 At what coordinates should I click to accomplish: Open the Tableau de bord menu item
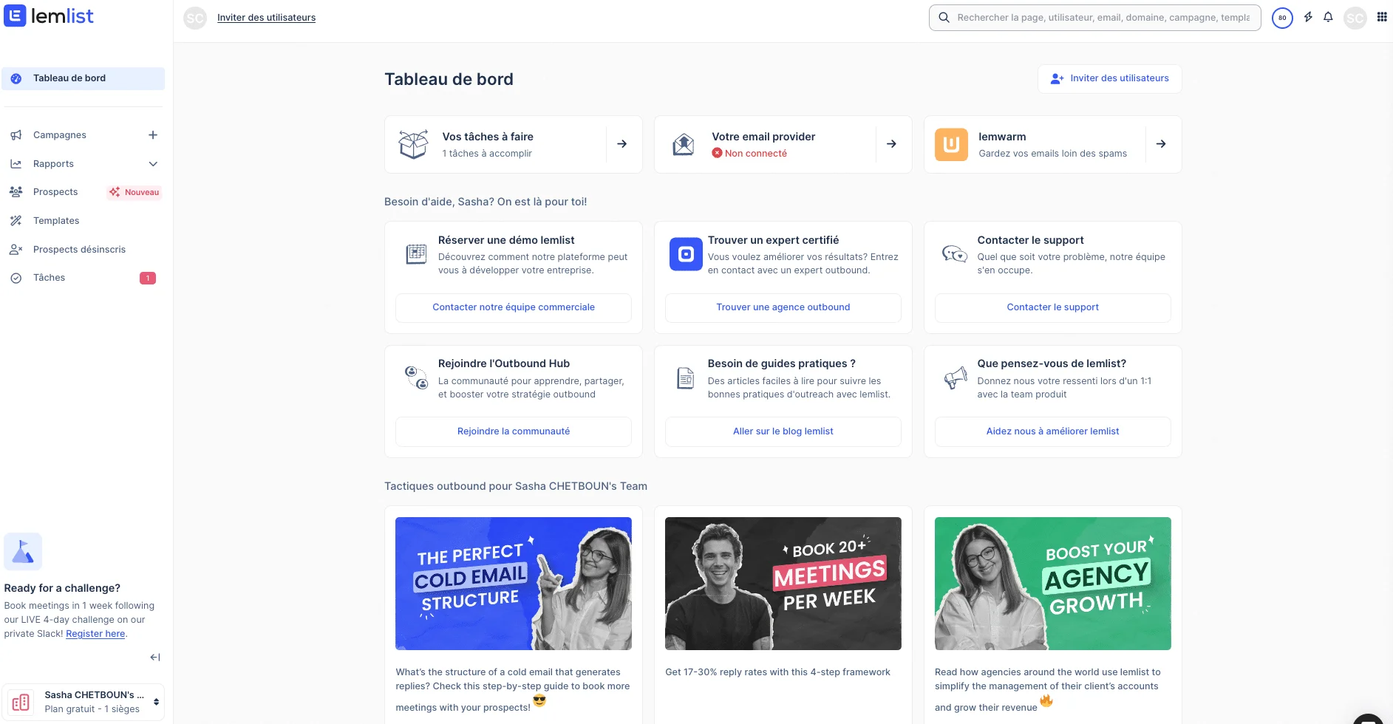coord(83,78)
